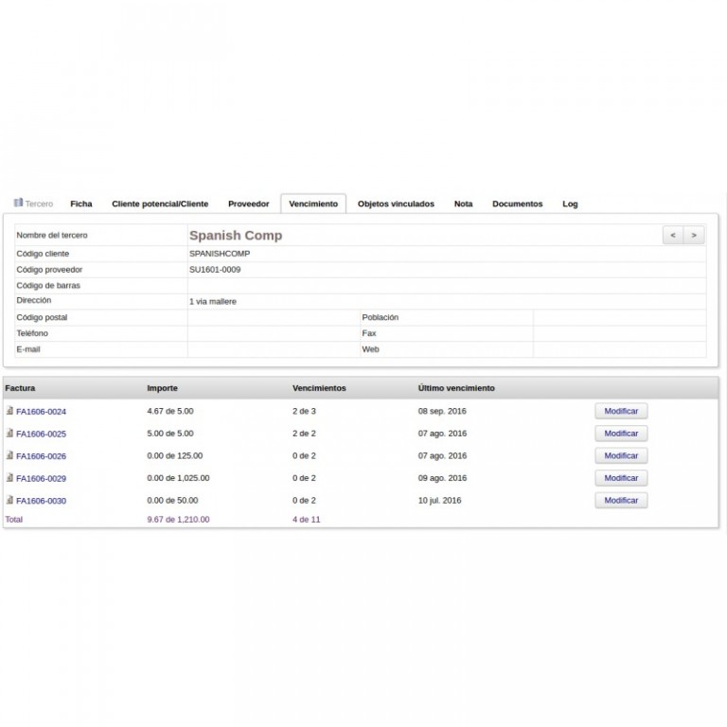The height and width of the screenshot is (727, 727).
Task: Click invoice icon beside FA1606-0030
Action: (9, 500)
